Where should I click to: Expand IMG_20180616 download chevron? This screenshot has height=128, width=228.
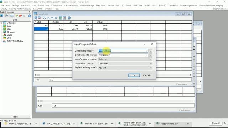pyautogui.click(x=74, y=123)
